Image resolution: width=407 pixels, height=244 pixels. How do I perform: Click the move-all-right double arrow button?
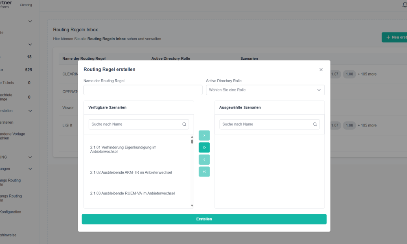tap(204, 147)
